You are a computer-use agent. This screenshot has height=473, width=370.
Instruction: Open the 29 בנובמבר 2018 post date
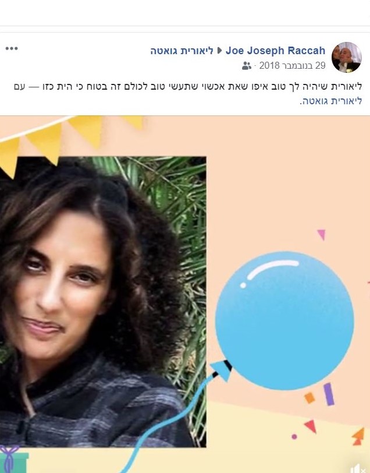click(292, 65)
